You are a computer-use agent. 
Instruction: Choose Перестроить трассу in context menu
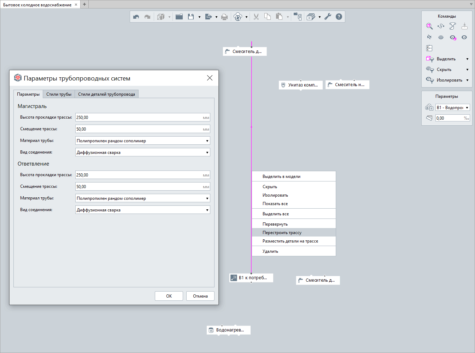pyautogui.click(x=294, y=233)
